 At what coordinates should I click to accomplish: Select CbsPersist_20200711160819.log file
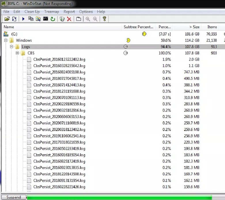point(59,123)
